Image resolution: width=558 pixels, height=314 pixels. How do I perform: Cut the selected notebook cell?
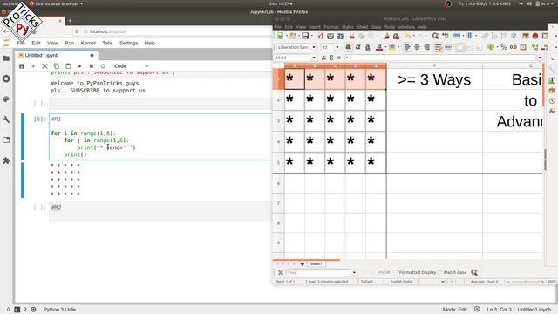click(44, 66)
